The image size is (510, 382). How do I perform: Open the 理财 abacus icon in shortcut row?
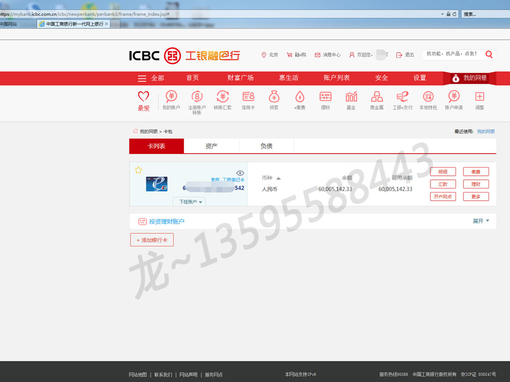point(325,96)
